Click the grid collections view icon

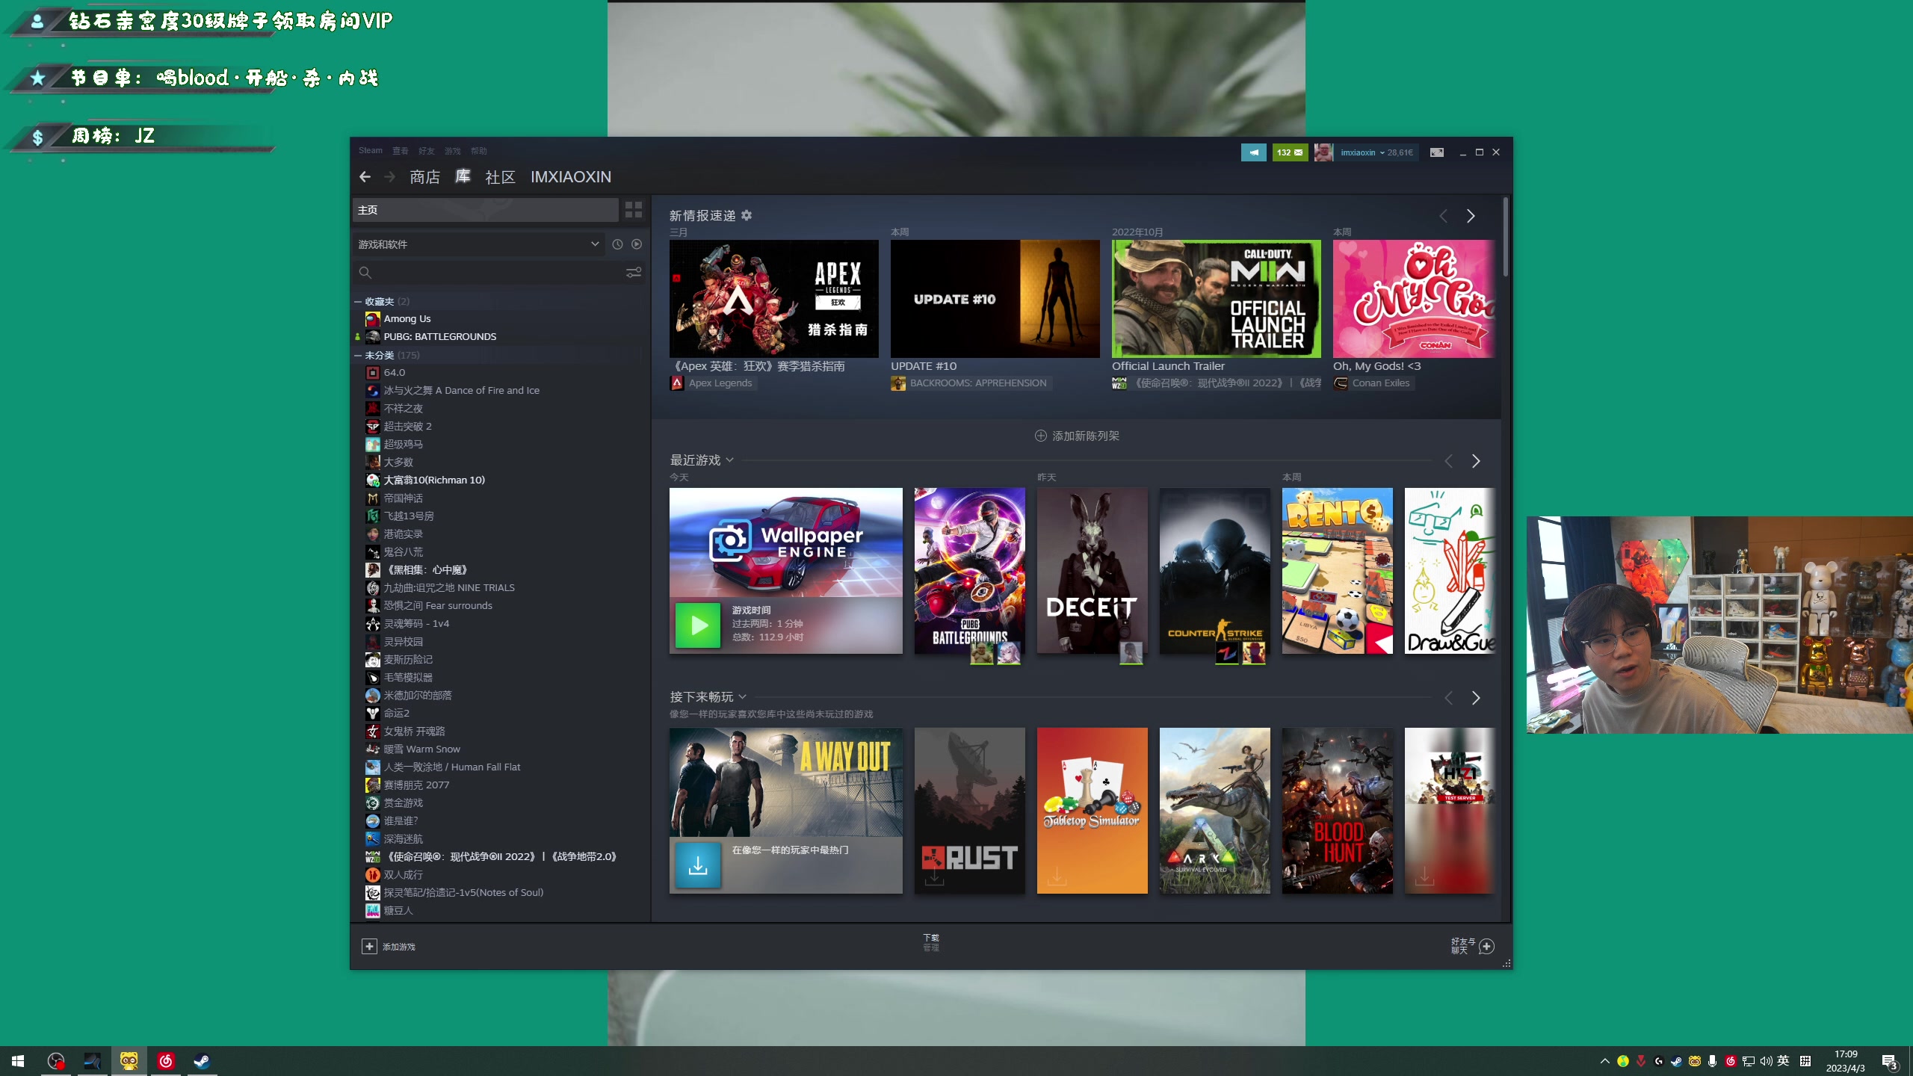click(633, 210)
